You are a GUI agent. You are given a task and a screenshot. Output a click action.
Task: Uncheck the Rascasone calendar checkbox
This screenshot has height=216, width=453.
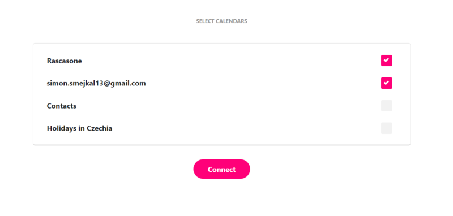pos(387,61)
